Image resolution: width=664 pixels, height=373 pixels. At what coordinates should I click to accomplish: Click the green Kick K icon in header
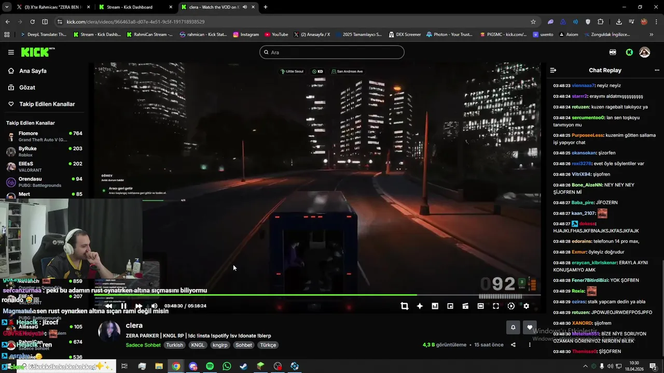pos(629,52)
